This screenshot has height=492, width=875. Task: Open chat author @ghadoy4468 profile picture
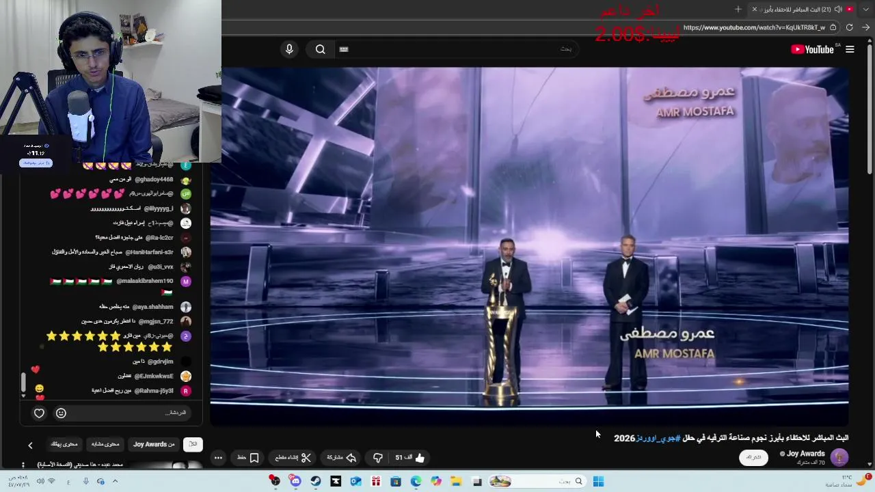click(186, 180)
